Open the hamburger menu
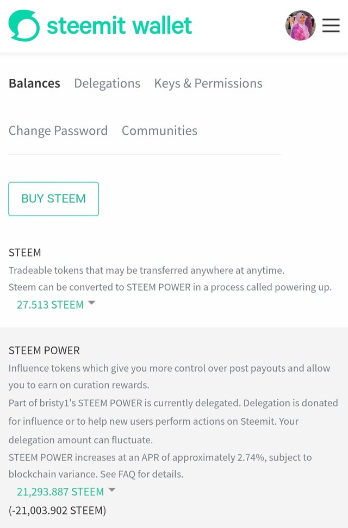Image resolution: width=348 pixels, height=528 pixels. click(x=331, y=26)
